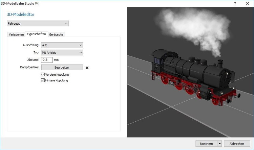
Task: Click the locomotive's cab window in preview
Action: (157, 61)
